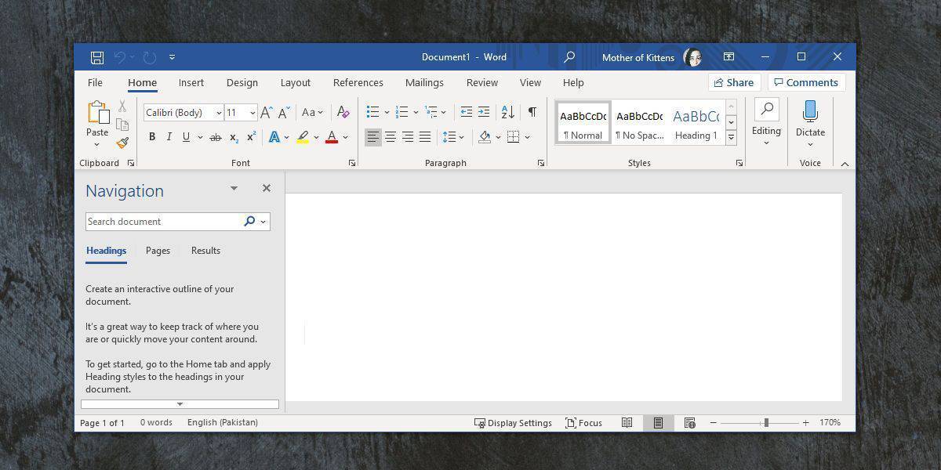Click the Share button
This screenshot has width=941, height=470.
tap(734, 82)
